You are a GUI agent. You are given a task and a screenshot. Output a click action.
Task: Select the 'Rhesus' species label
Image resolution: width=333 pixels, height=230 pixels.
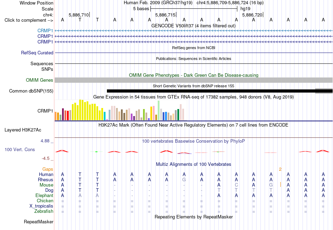coord(46,180)
